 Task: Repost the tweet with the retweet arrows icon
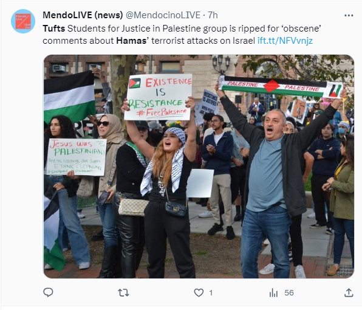tap(123, 292)
